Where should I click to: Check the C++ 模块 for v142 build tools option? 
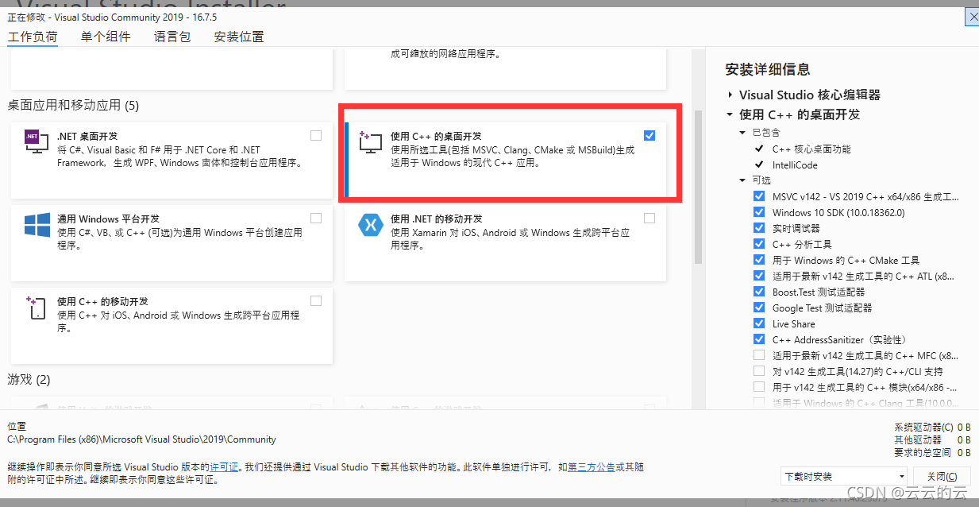pyautogui.click(x=759, y=387)
